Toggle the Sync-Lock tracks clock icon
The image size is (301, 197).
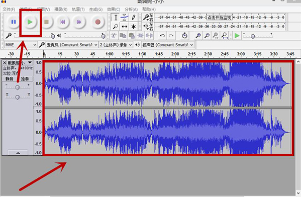184,36
